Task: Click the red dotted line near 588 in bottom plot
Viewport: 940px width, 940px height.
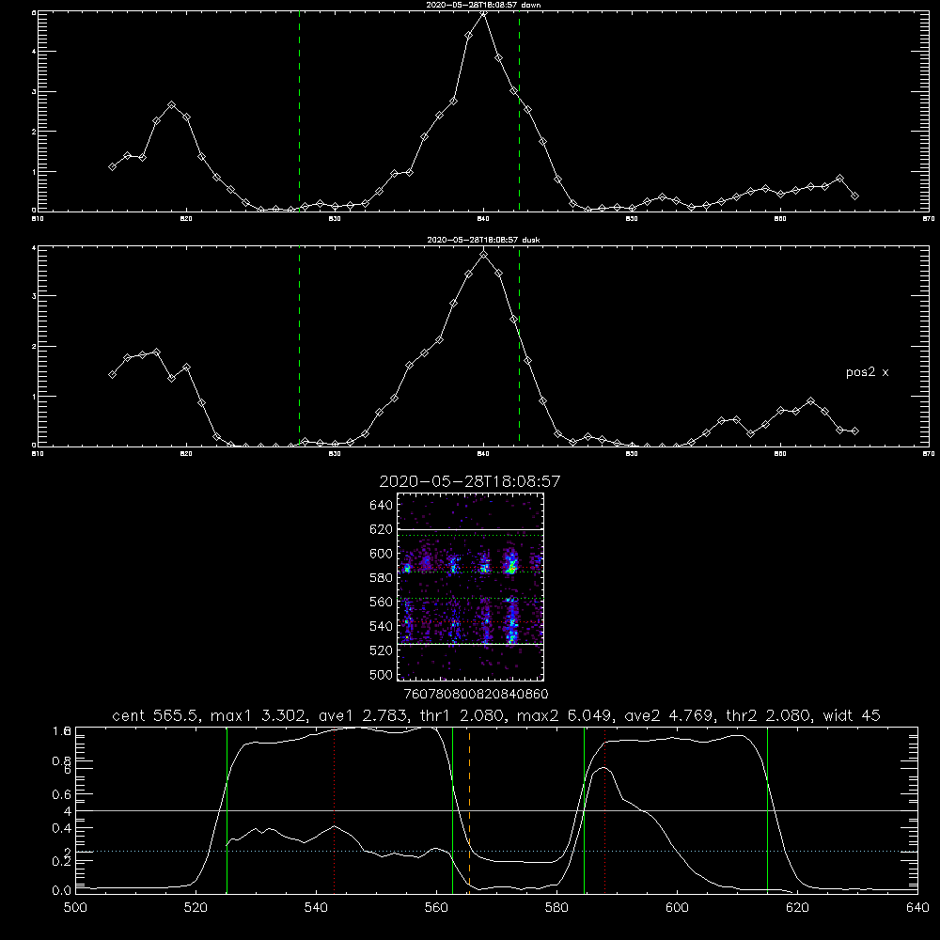Action: point(604,809)
